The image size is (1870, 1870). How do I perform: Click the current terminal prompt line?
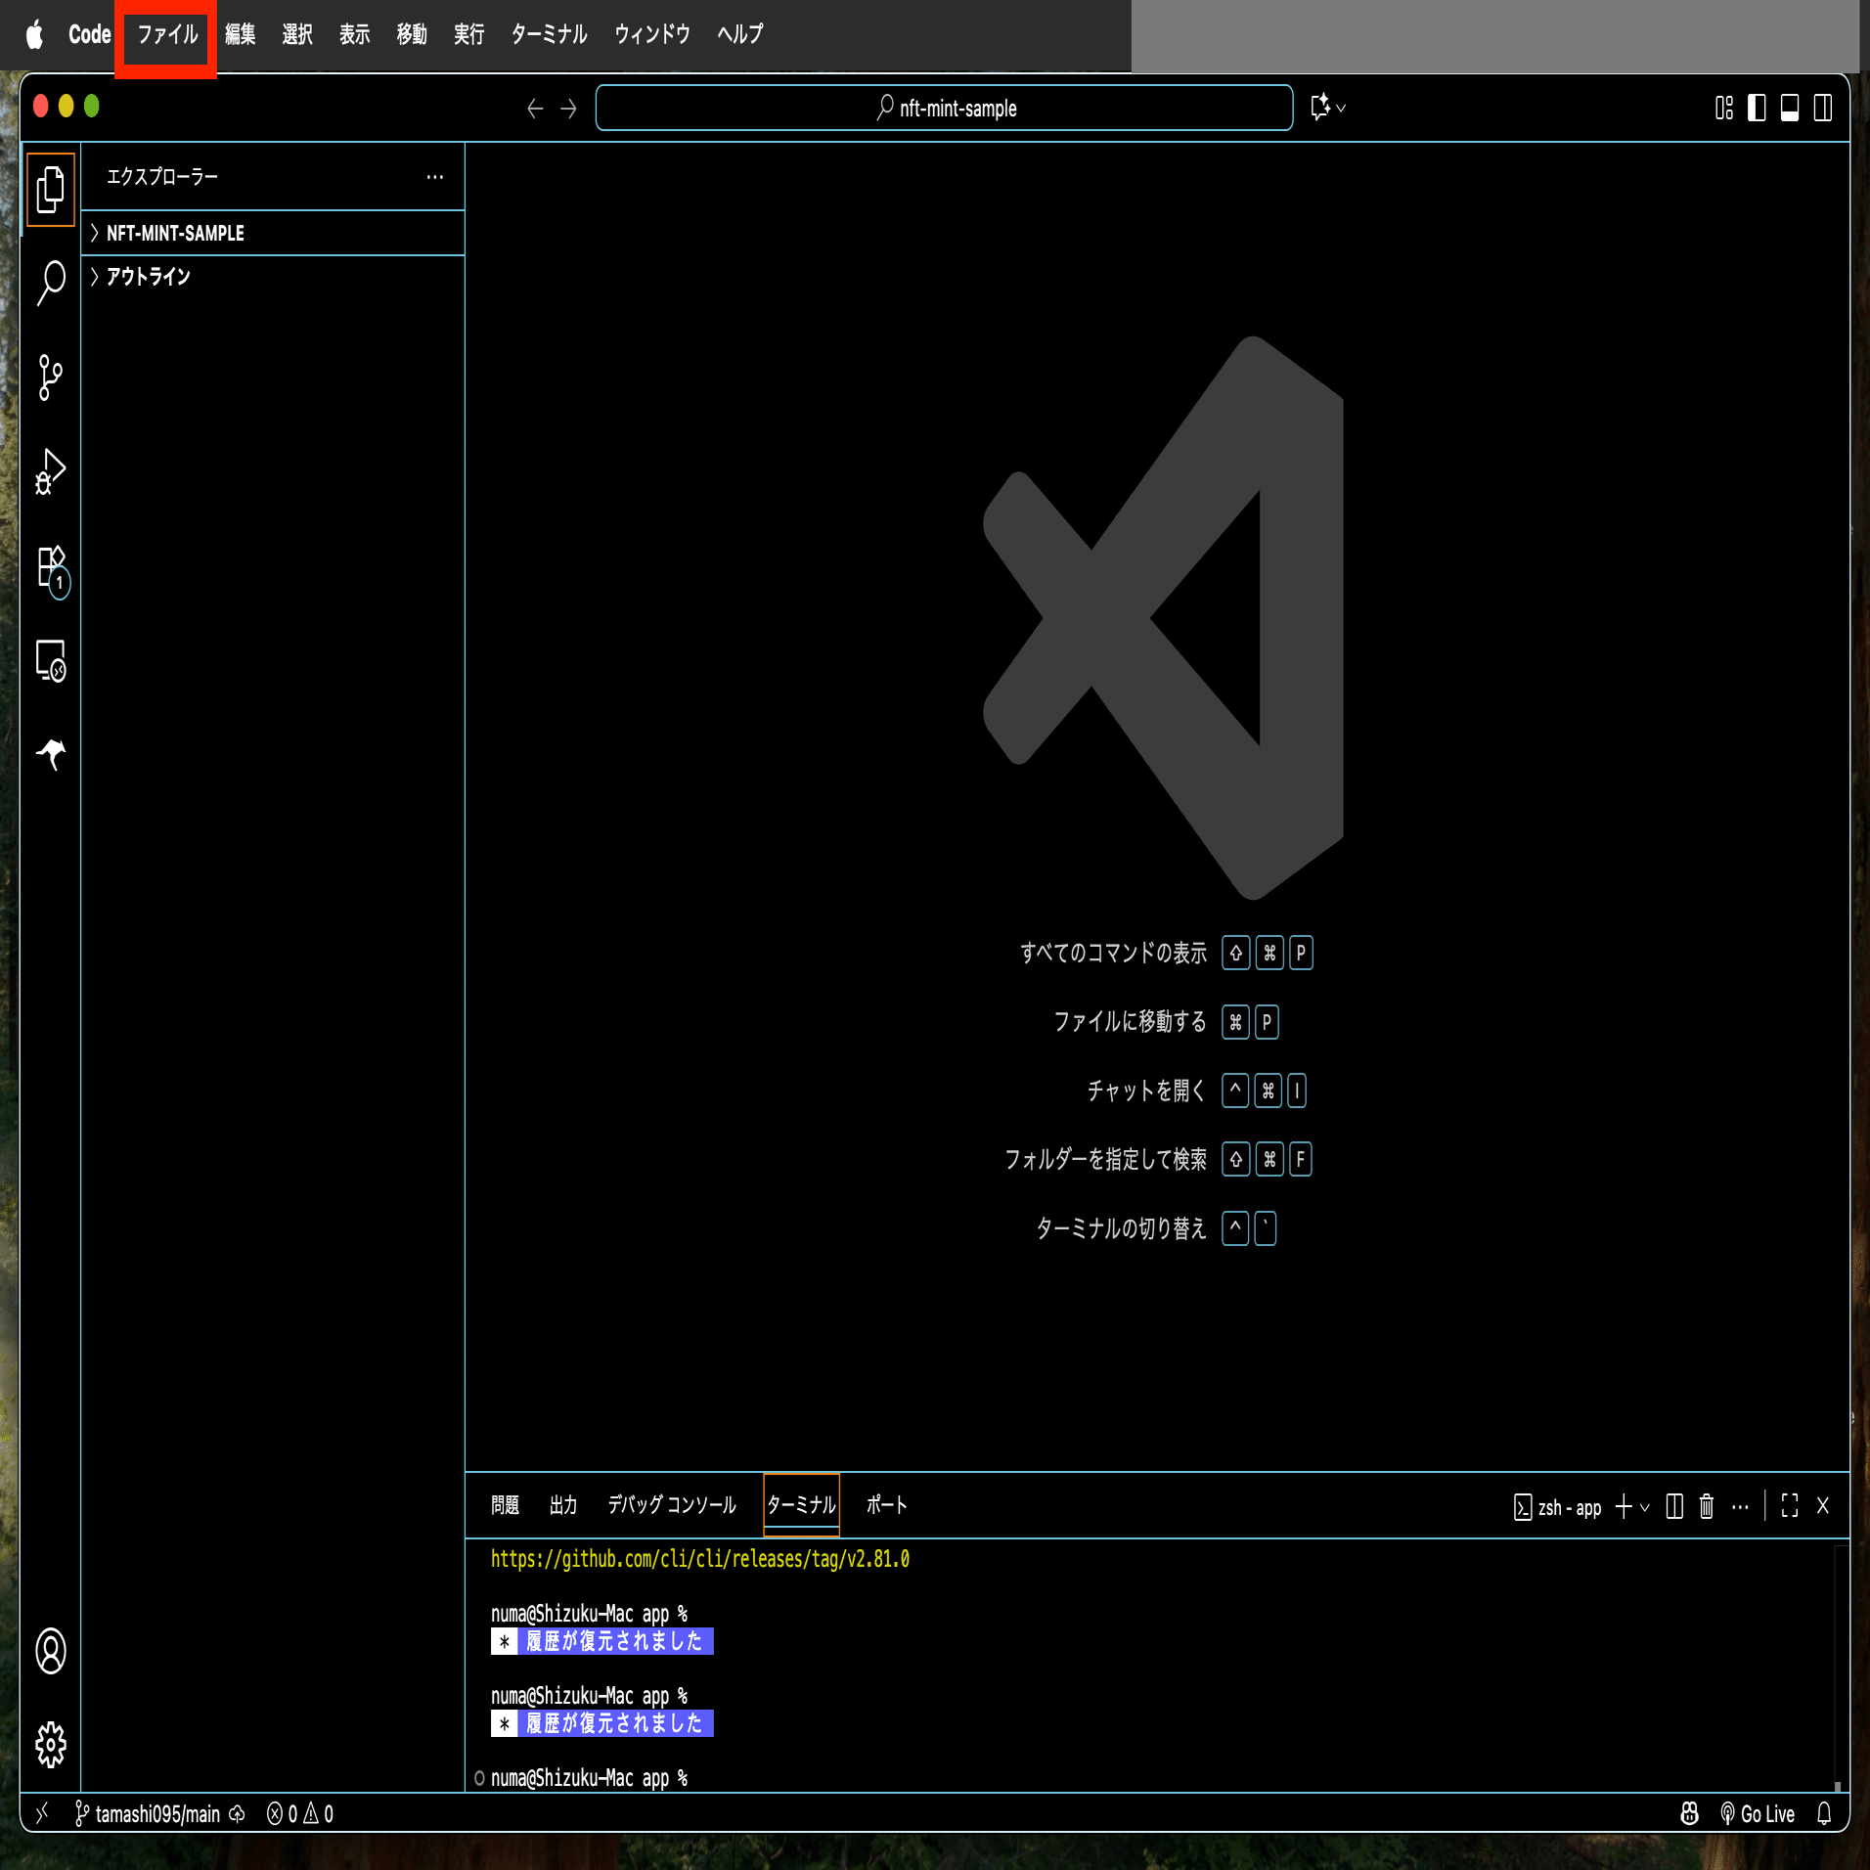(589, 1778)
